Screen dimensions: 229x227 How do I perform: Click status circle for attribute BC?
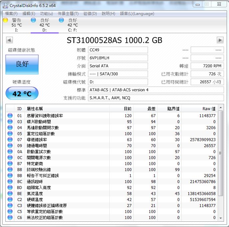pyautogui.click(x=10, y=181)
